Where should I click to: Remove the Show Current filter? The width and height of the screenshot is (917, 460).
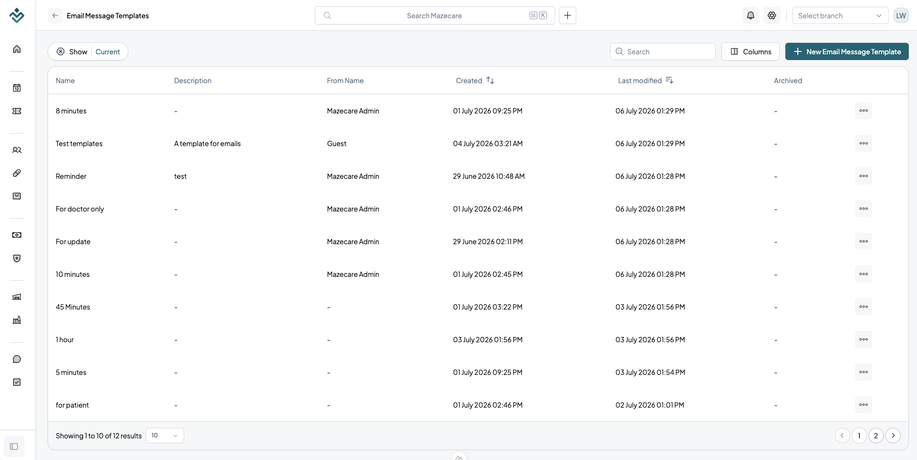coord(61,51)
